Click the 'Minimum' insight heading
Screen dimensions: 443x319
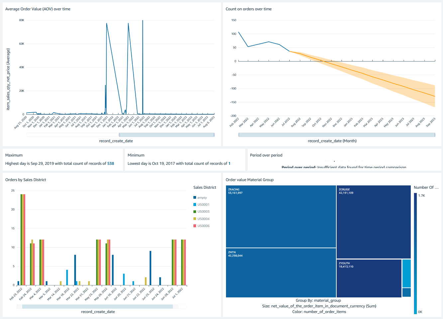tap(136, 155)
